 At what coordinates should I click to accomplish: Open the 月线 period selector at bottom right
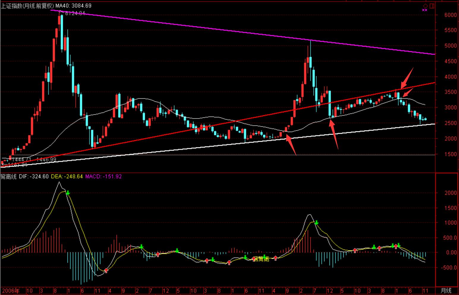(446, 291)
